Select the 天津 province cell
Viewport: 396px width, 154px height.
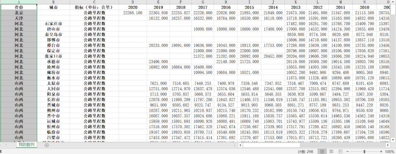(19, 18)
